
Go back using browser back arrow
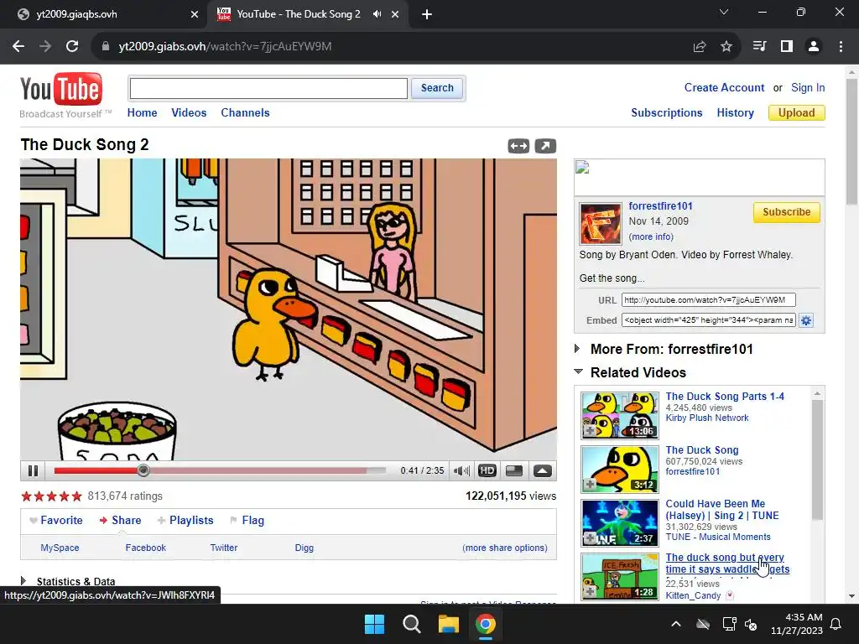18,46
